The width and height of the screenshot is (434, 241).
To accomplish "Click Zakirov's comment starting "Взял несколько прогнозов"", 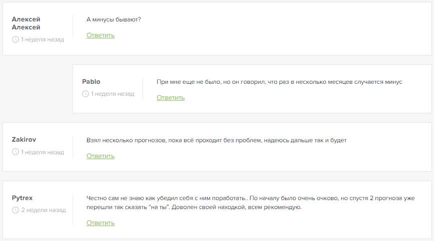I will pos(216,140).
